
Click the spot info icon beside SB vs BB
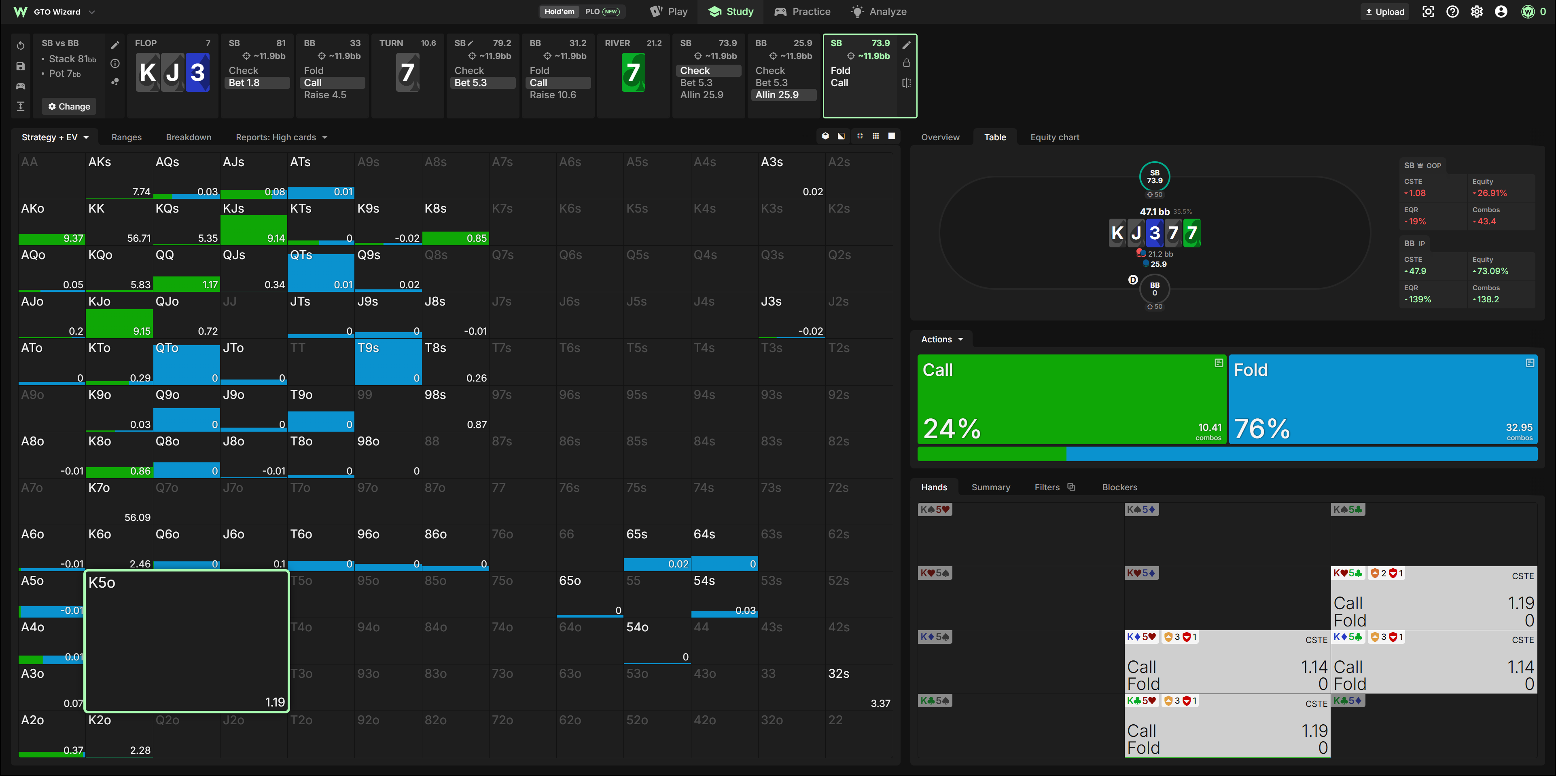point(115,63)
